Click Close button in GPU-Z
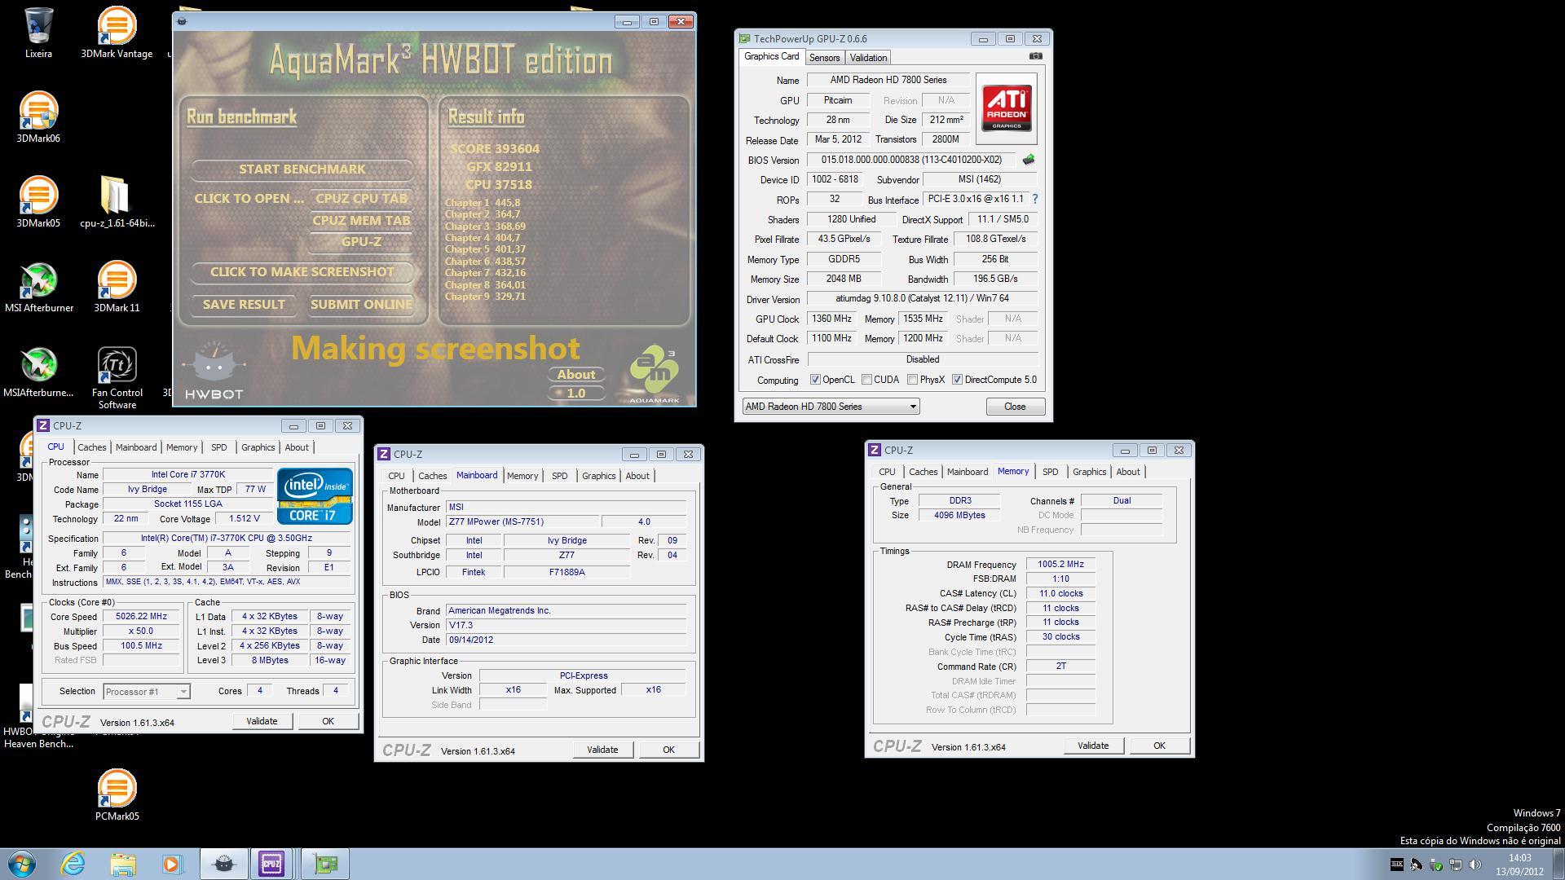The width and height of the screenshot is (1565, 880). 1015,407
